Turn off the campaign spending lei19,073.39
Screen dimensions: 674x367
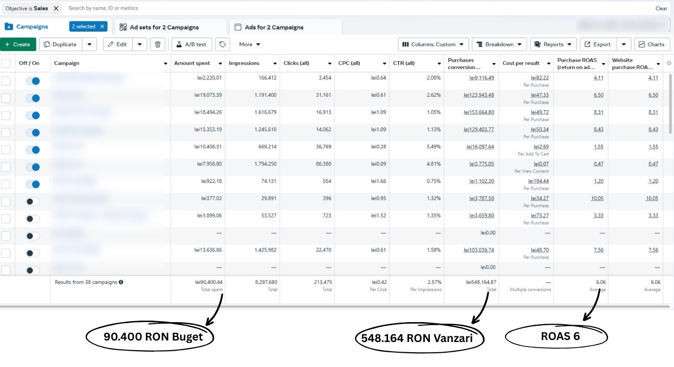(33, 98)
